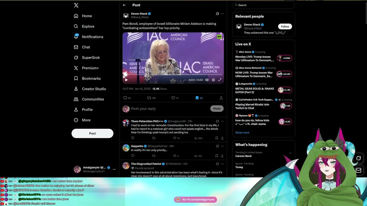Open the Toney trending topic
Image resolution: width=367 pixels, height=206 pixels.
click(x=239, y=167)
